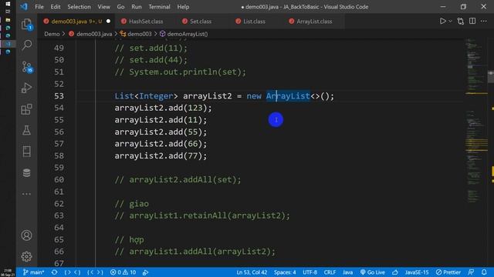The image size is (494, 277).
Task: Change UTF-8 file encoding
Action: pos(310,272)
